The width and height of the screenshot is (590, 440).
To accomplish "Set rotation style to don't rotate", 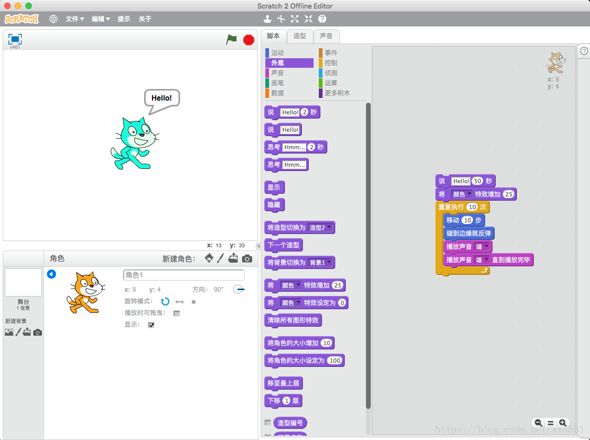I will click(x=194, y=302).
